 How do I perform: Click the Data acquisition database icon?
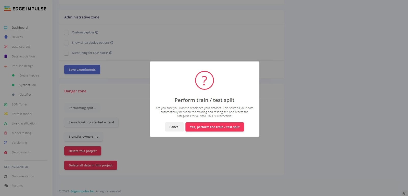point(6,56)
